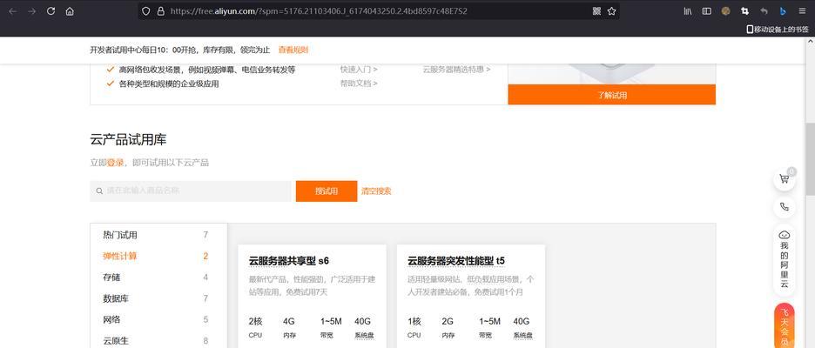Viewport: 815px width, 348px height.
Task: Open the Bing extension icon
Action: tap(783, 11)
